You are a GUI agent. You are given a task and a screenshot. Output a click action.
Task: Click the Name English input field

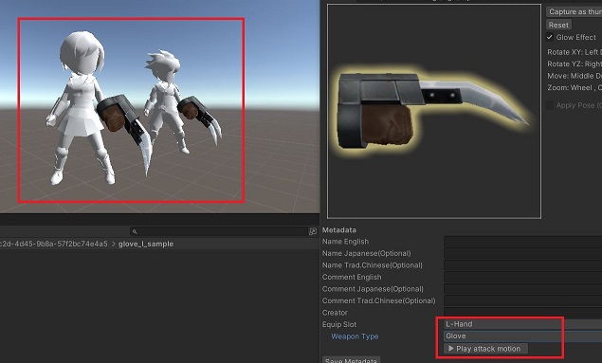(523, 242)
